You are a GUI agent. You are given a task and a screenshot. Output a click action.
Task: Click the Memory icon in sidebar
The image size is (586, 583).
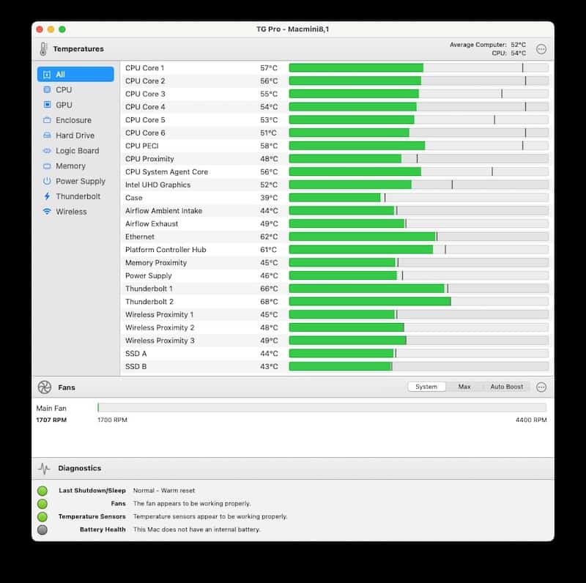47,166
